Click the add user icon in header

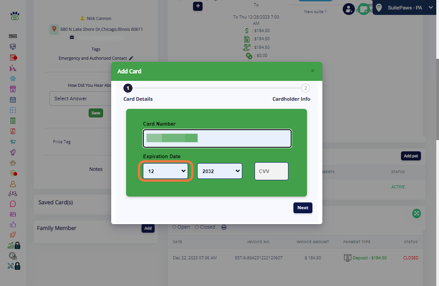pyautogui.click(x=349, y=9)
